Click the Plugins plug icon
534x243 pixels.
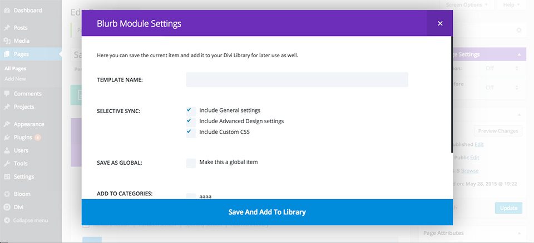[7, 138]
